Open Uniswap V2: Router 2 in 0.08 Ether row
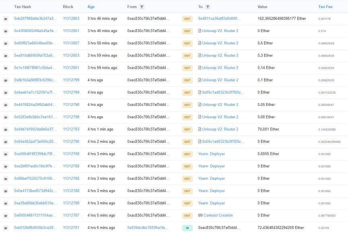The height and width of the screenshot is (235, 348). [x=220, y=117]
